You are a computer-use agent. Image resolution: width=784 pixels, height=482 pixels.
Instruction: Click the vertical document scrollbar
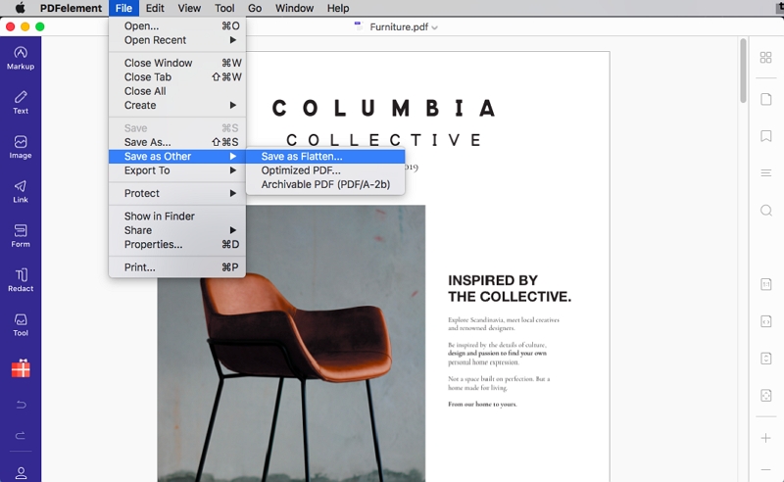coord(743,71)
